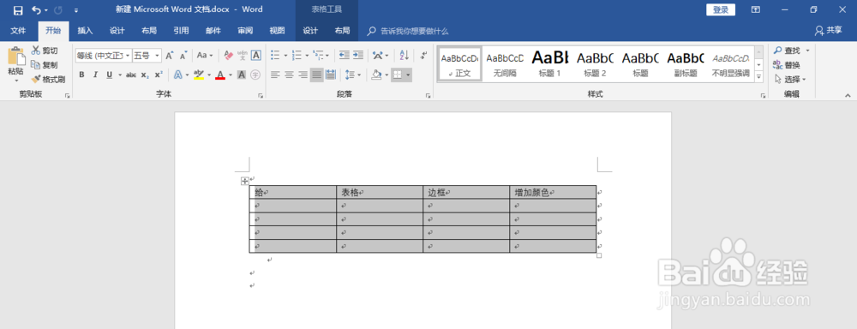The height and width of the screenshot is (329, 857).
Task: Open the borders dropdown arrow
Action: point(408,75)
